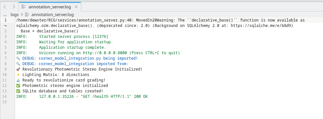Click the annotation_server.log breadcrumb entry
323x119 pixels.
coord(52,15)
